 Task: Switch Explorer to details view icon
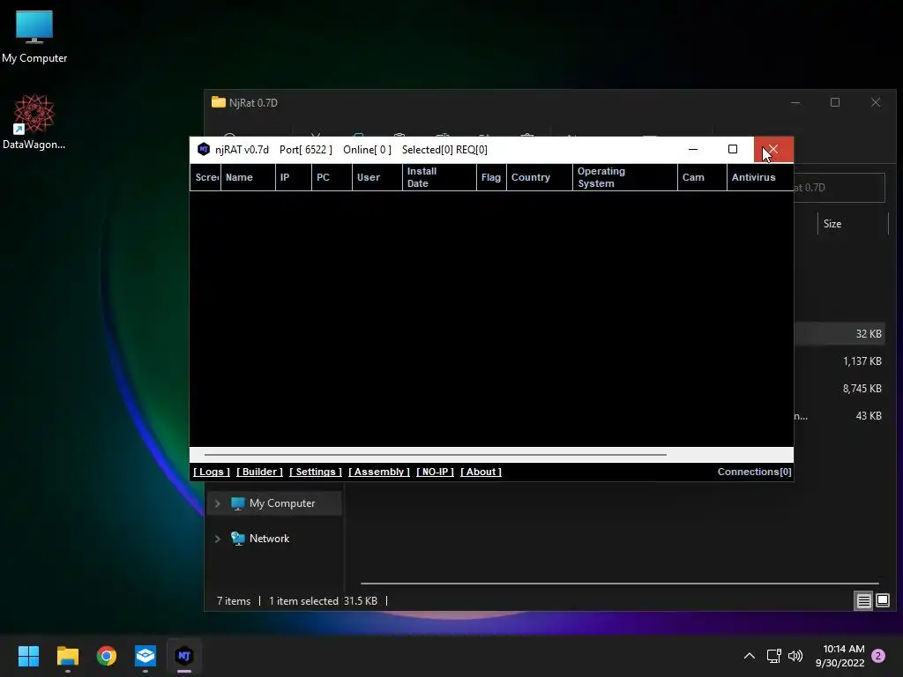click(x=864, y=601)
